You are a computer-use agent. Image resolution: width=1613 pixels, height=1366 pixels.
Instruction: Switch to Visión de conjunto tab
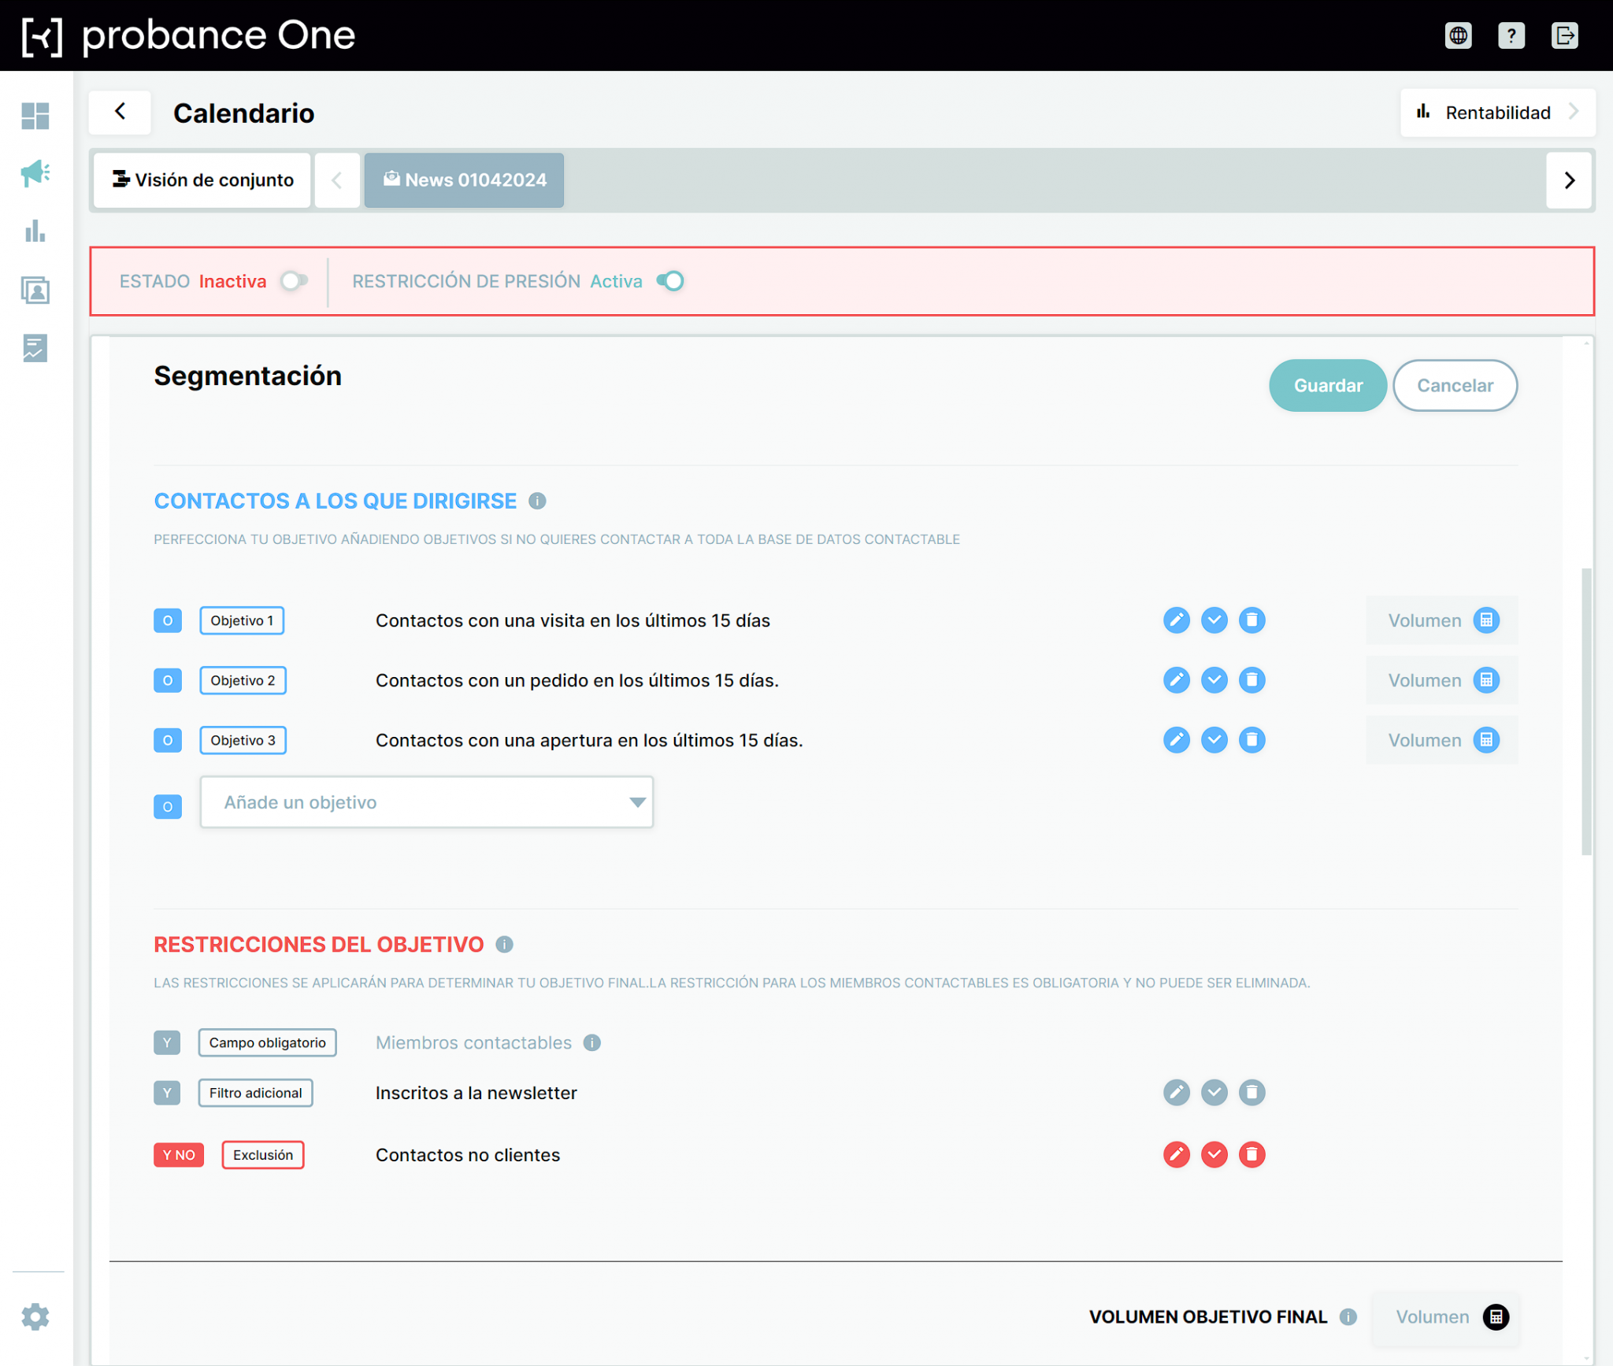pyautogui.click(x=202, y=180)
